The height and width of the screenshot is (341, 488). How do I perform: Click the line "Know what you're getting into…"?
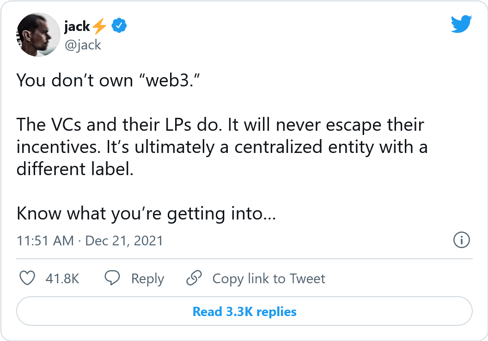tap(146, 213)
